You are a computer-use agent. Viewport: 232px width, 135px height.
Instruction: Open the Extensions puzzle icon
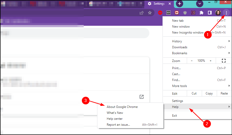tap(201, 13)
